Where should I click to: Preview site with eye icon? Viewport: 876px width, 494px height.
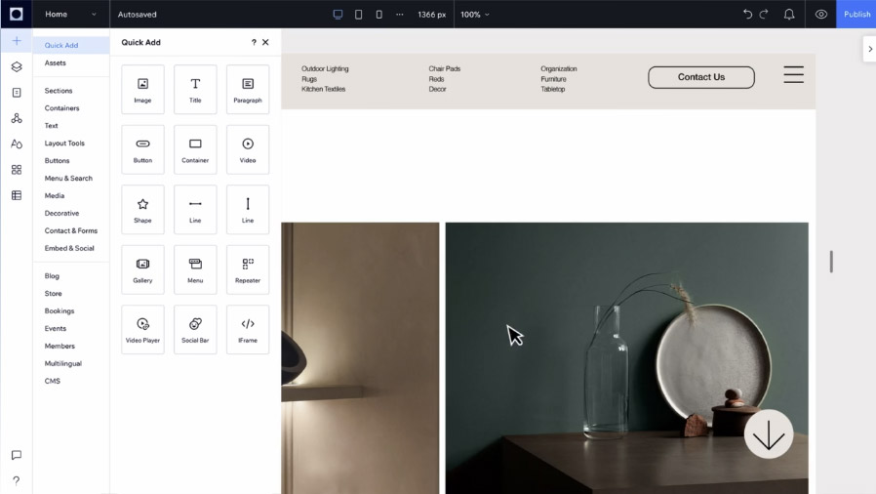(x=820, y=15)
